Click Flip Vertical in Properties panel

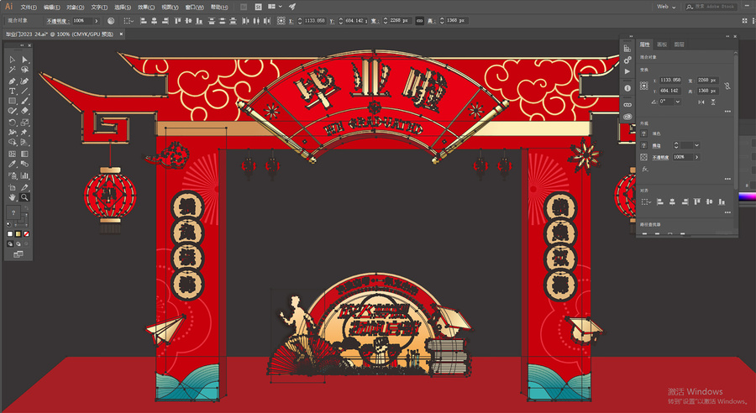[713, 102]
